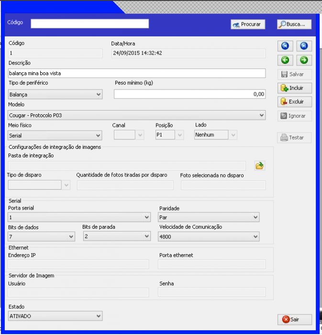This screenshot has width=322, height=335.
Task: Expand the Meio físico Serial dropdown
Action: [x=55, y=135]
